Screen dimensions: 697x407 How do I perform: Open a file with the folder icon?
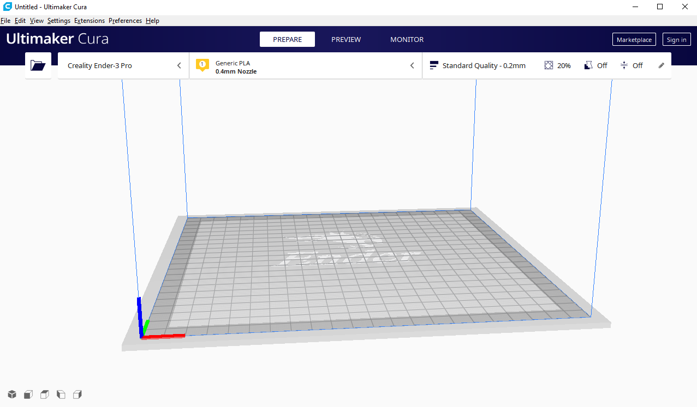(38, 65)
